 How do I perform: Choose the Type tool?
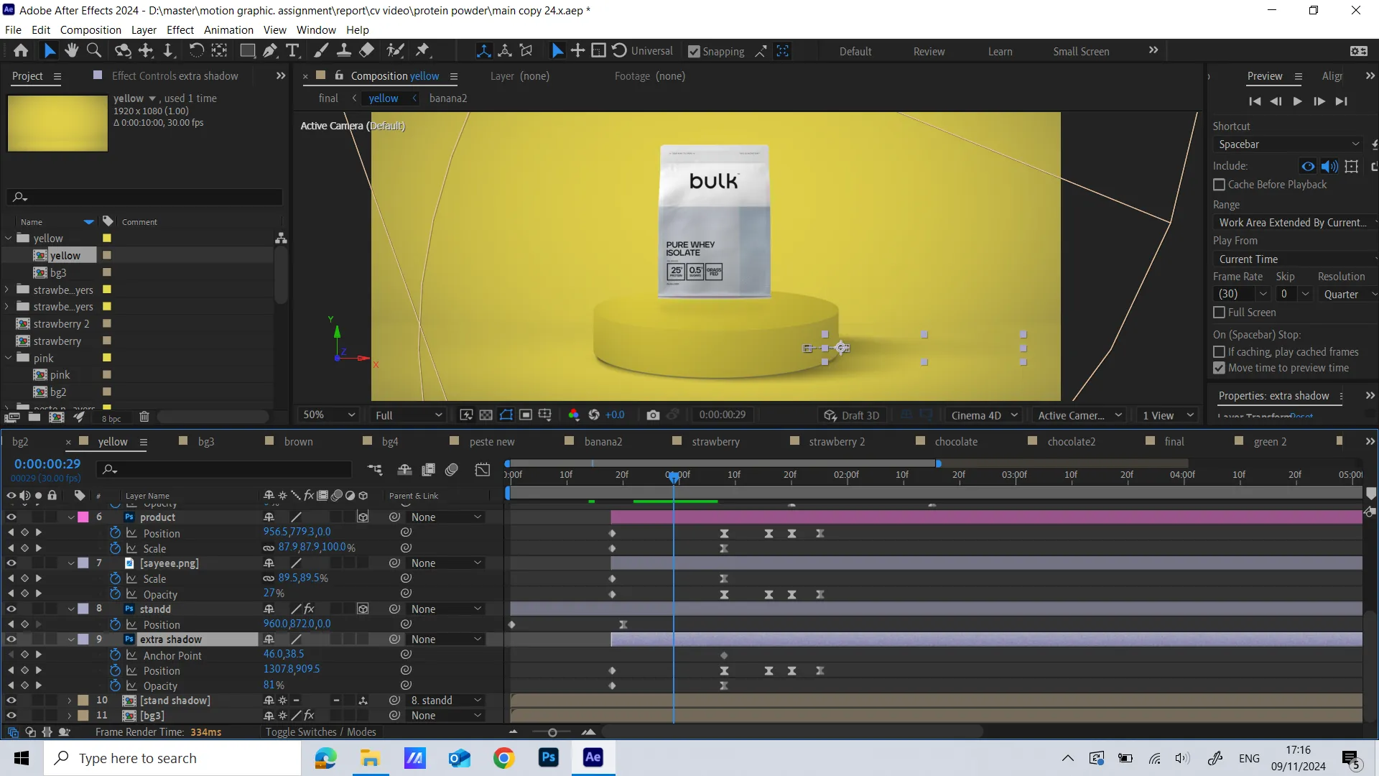click(x=292, y=50)
